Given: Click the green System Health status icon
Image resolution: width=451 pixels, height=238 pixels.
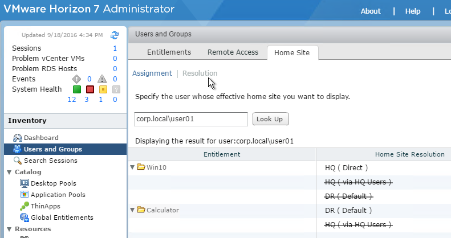Looking at the screenshot, I should pos(76,89).
